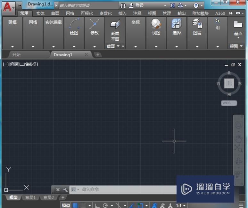The width and height of the screenshot is (248, 208).
Task: Open the 绘图 (Draw) arc panel icon
Action: [74, 23]
